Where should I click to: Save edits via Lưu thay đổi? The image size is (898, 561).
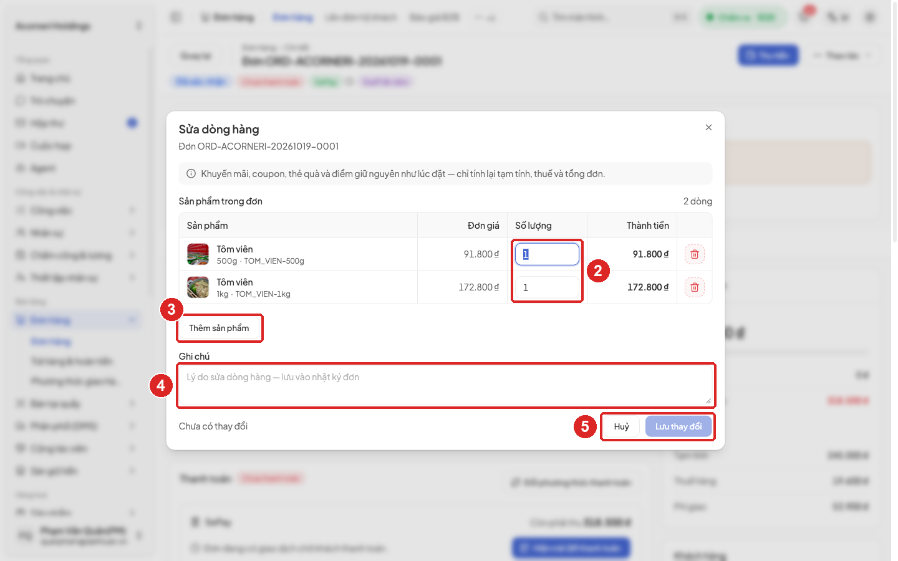tap(678, 426)
